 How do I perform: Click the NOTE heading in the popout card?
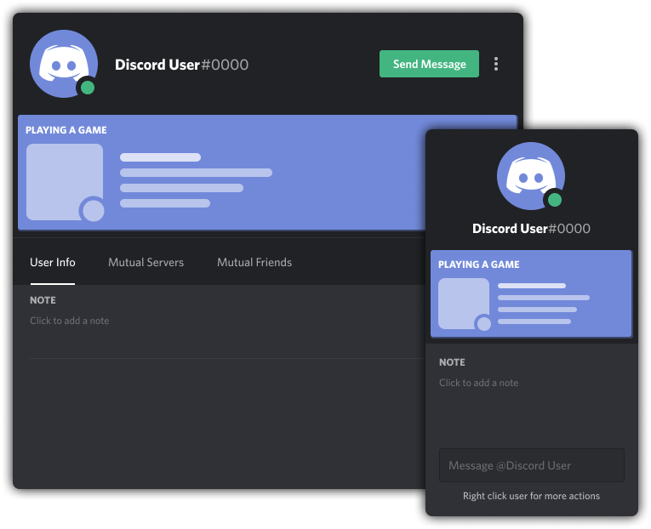click(x=452, y=362)
